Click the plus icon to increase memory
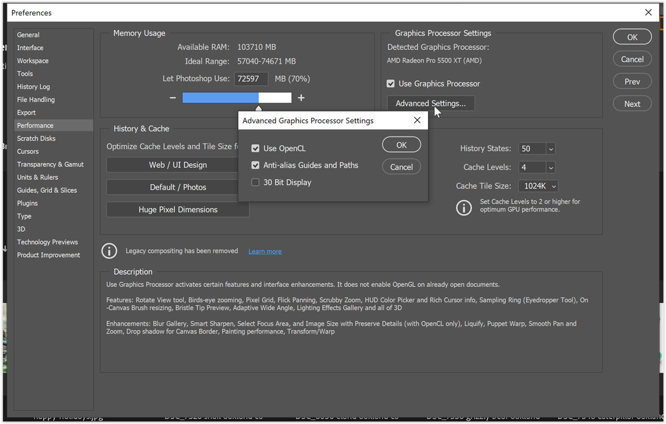The image size is (666, 424). [x=301, y=98]
